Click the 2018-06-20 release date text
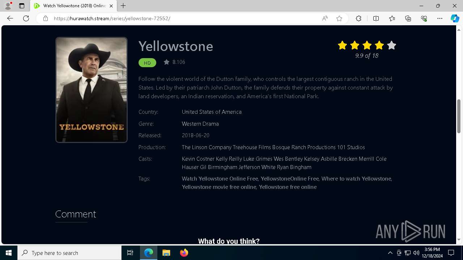The width and height of the screenshot is (463, 260). click(196, 135)
